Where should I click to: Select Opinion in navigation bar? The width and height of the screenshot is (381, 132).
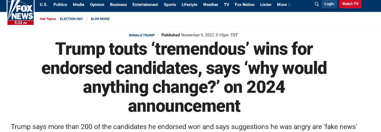[97, 5]
